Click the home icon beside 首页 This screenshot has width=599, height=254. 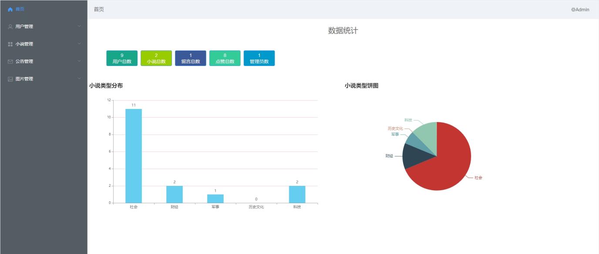tap(10, 9)
